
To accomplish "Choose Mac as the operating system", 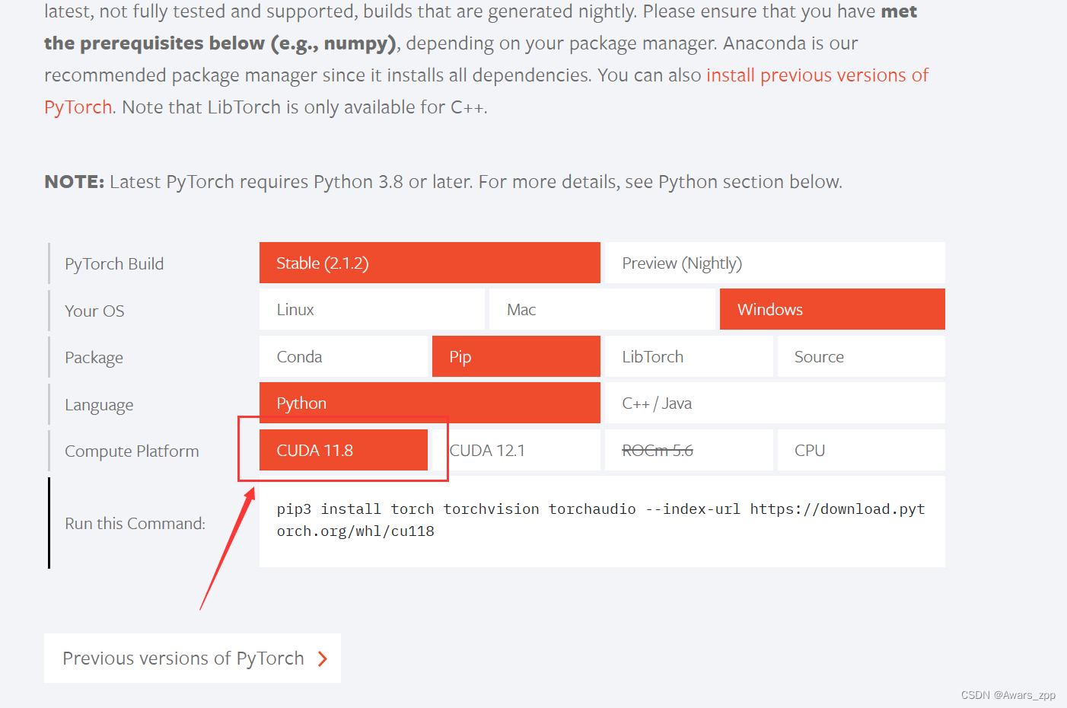I will [601, 309].
